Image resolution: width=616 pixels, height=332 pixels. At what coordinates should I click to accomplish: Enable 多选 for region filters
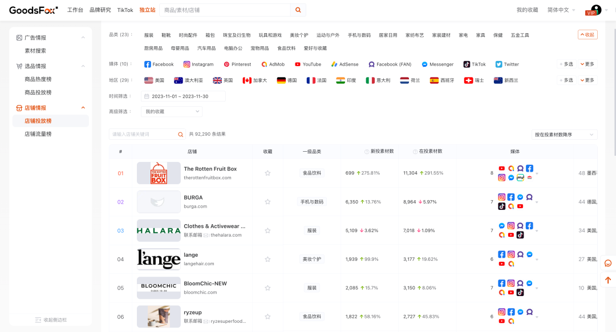point(566,80)
